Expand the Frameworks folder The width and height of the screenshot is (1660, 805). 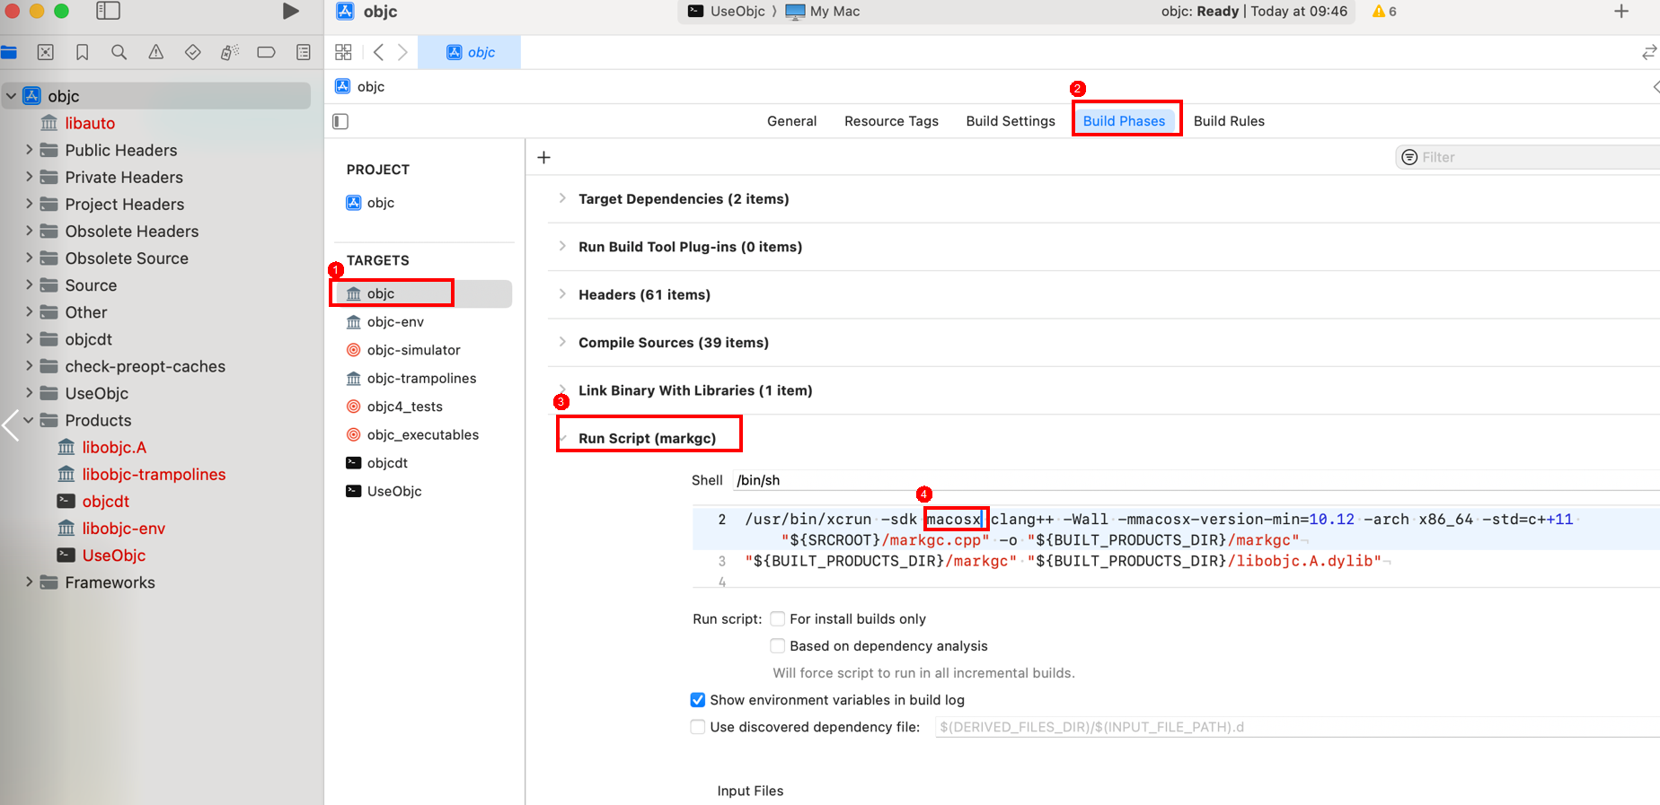tap(29, 582)
